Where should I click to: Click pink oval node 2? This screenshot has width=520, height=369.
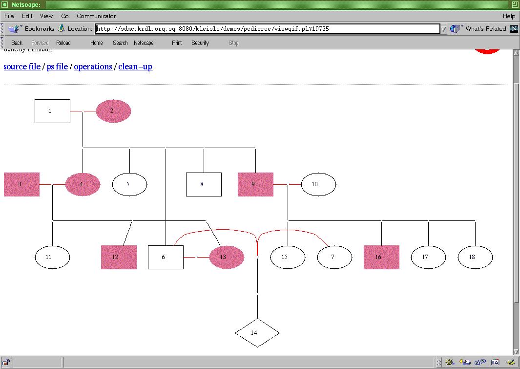point(113,111)
